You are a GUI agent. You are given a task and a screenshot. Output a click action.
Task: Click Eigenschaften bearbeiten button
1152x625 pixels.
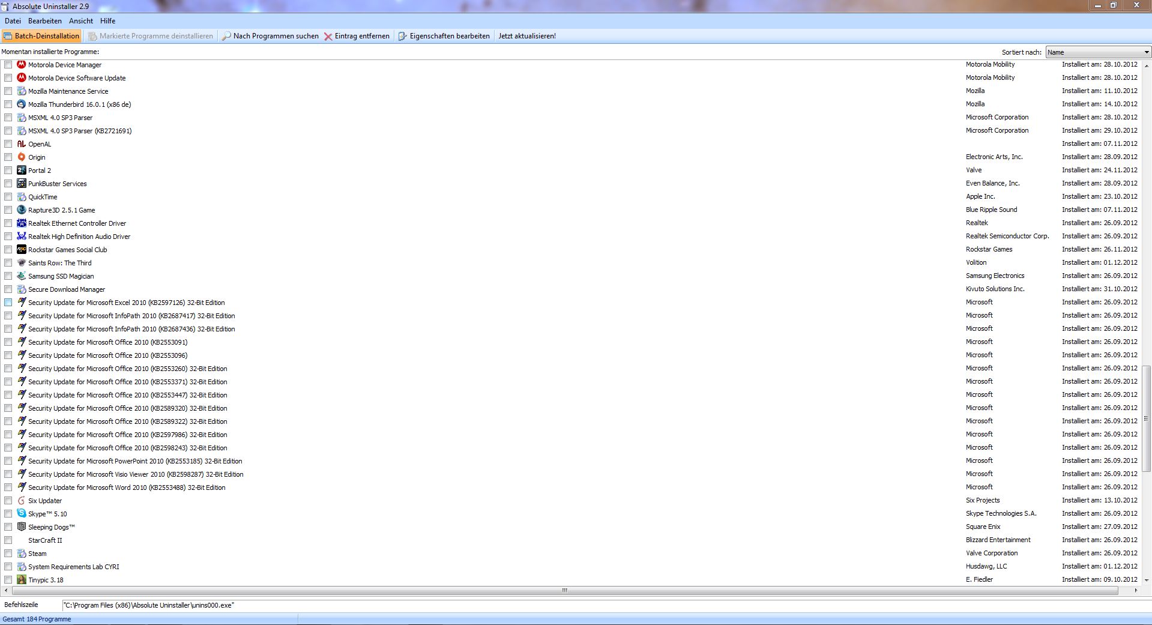[444, 36]
